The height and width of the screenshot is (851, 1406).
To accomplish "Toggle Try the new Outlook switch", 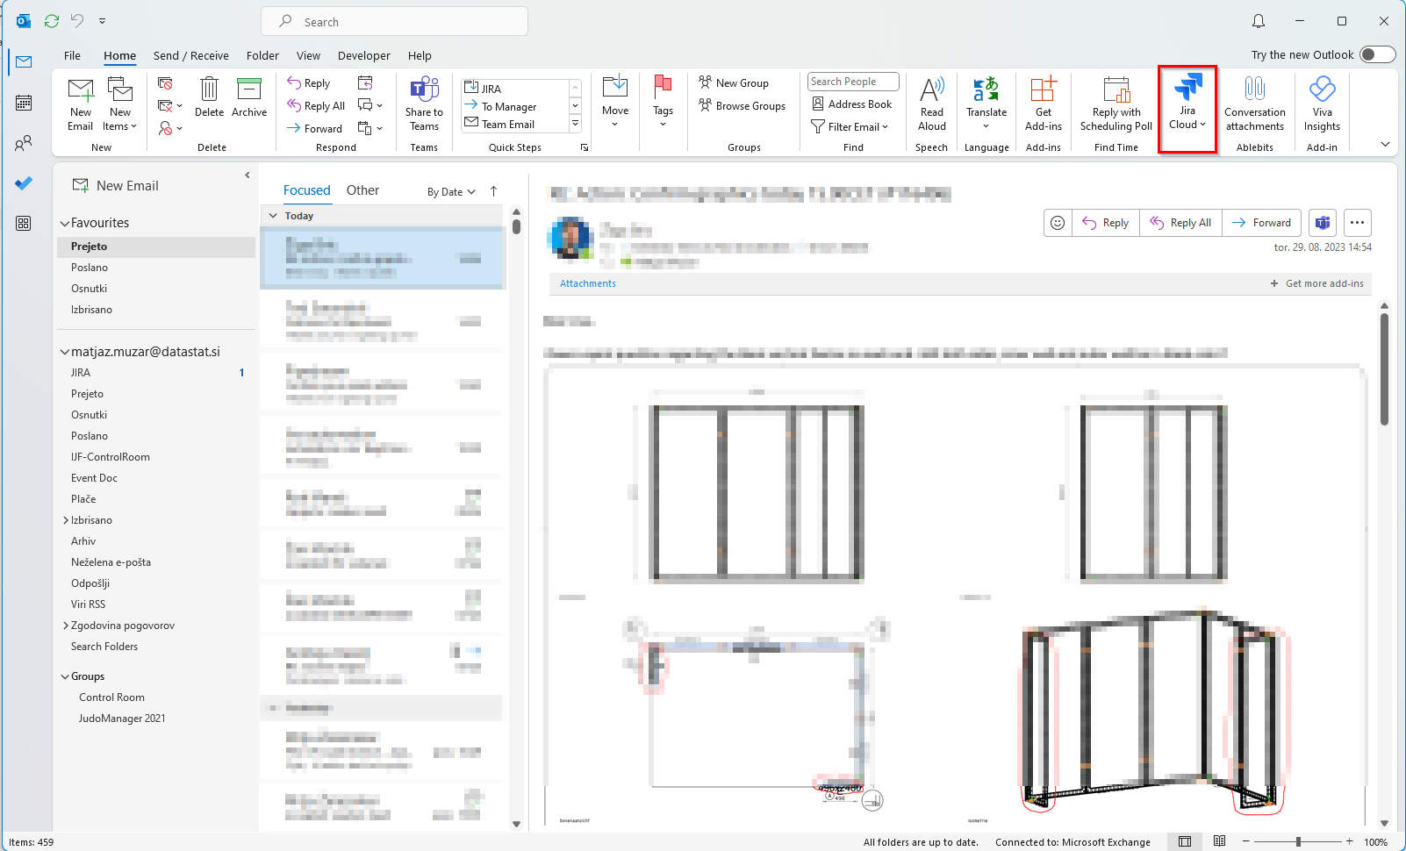I will pyautogui.click(x=1377, y=54).
